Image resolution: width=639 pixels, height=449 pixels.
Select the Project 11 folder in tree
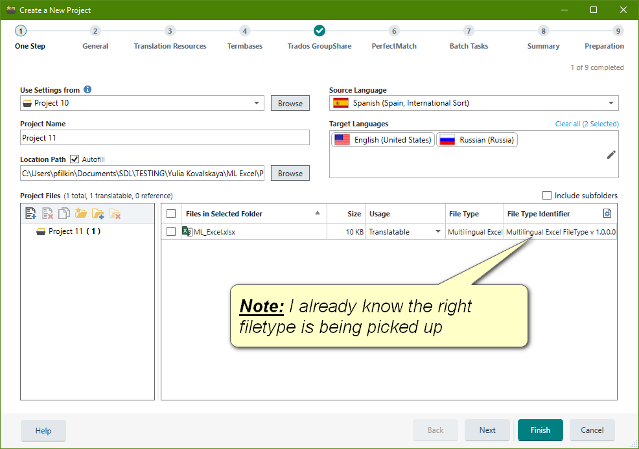(x=69, y=231)
